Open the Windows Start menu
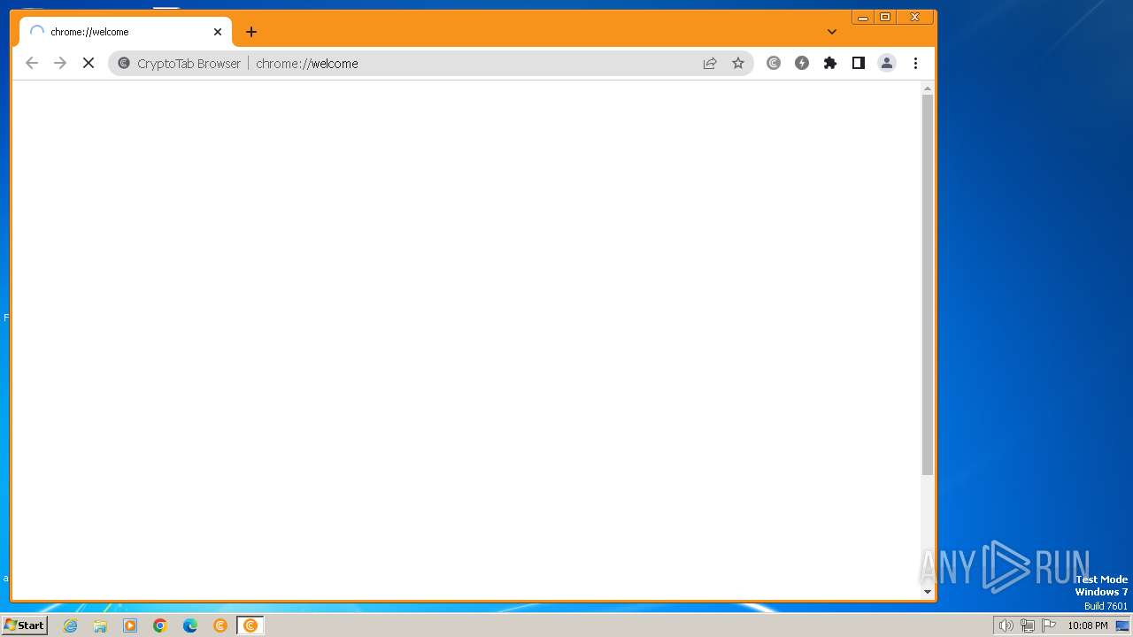This screenshot has height=637, width=1133. [25, 625]
